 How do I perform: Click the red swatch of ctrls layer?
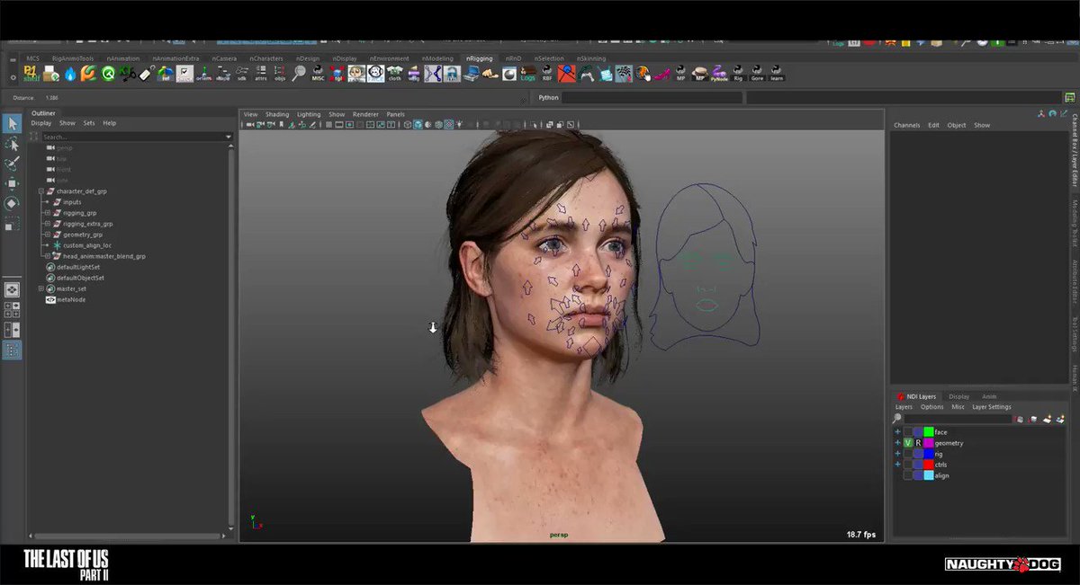[x=929, y=465]
